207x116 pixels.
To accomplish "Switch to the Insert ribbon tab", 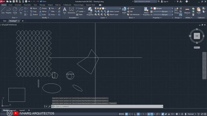I will tap(10, 5).
